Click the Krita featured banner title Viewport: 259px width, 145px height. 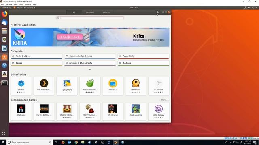click(x=139, y=36)
